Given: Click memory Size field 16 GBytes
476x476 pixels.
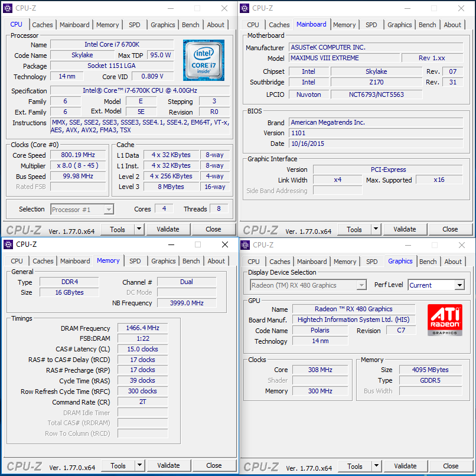Looking at the screenshot, I should click(69, 292).
